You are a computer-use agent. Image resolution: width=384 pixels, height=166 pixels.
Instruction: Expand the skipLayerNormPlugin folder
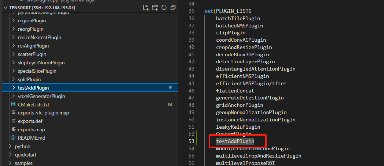[x=14, y=63]
